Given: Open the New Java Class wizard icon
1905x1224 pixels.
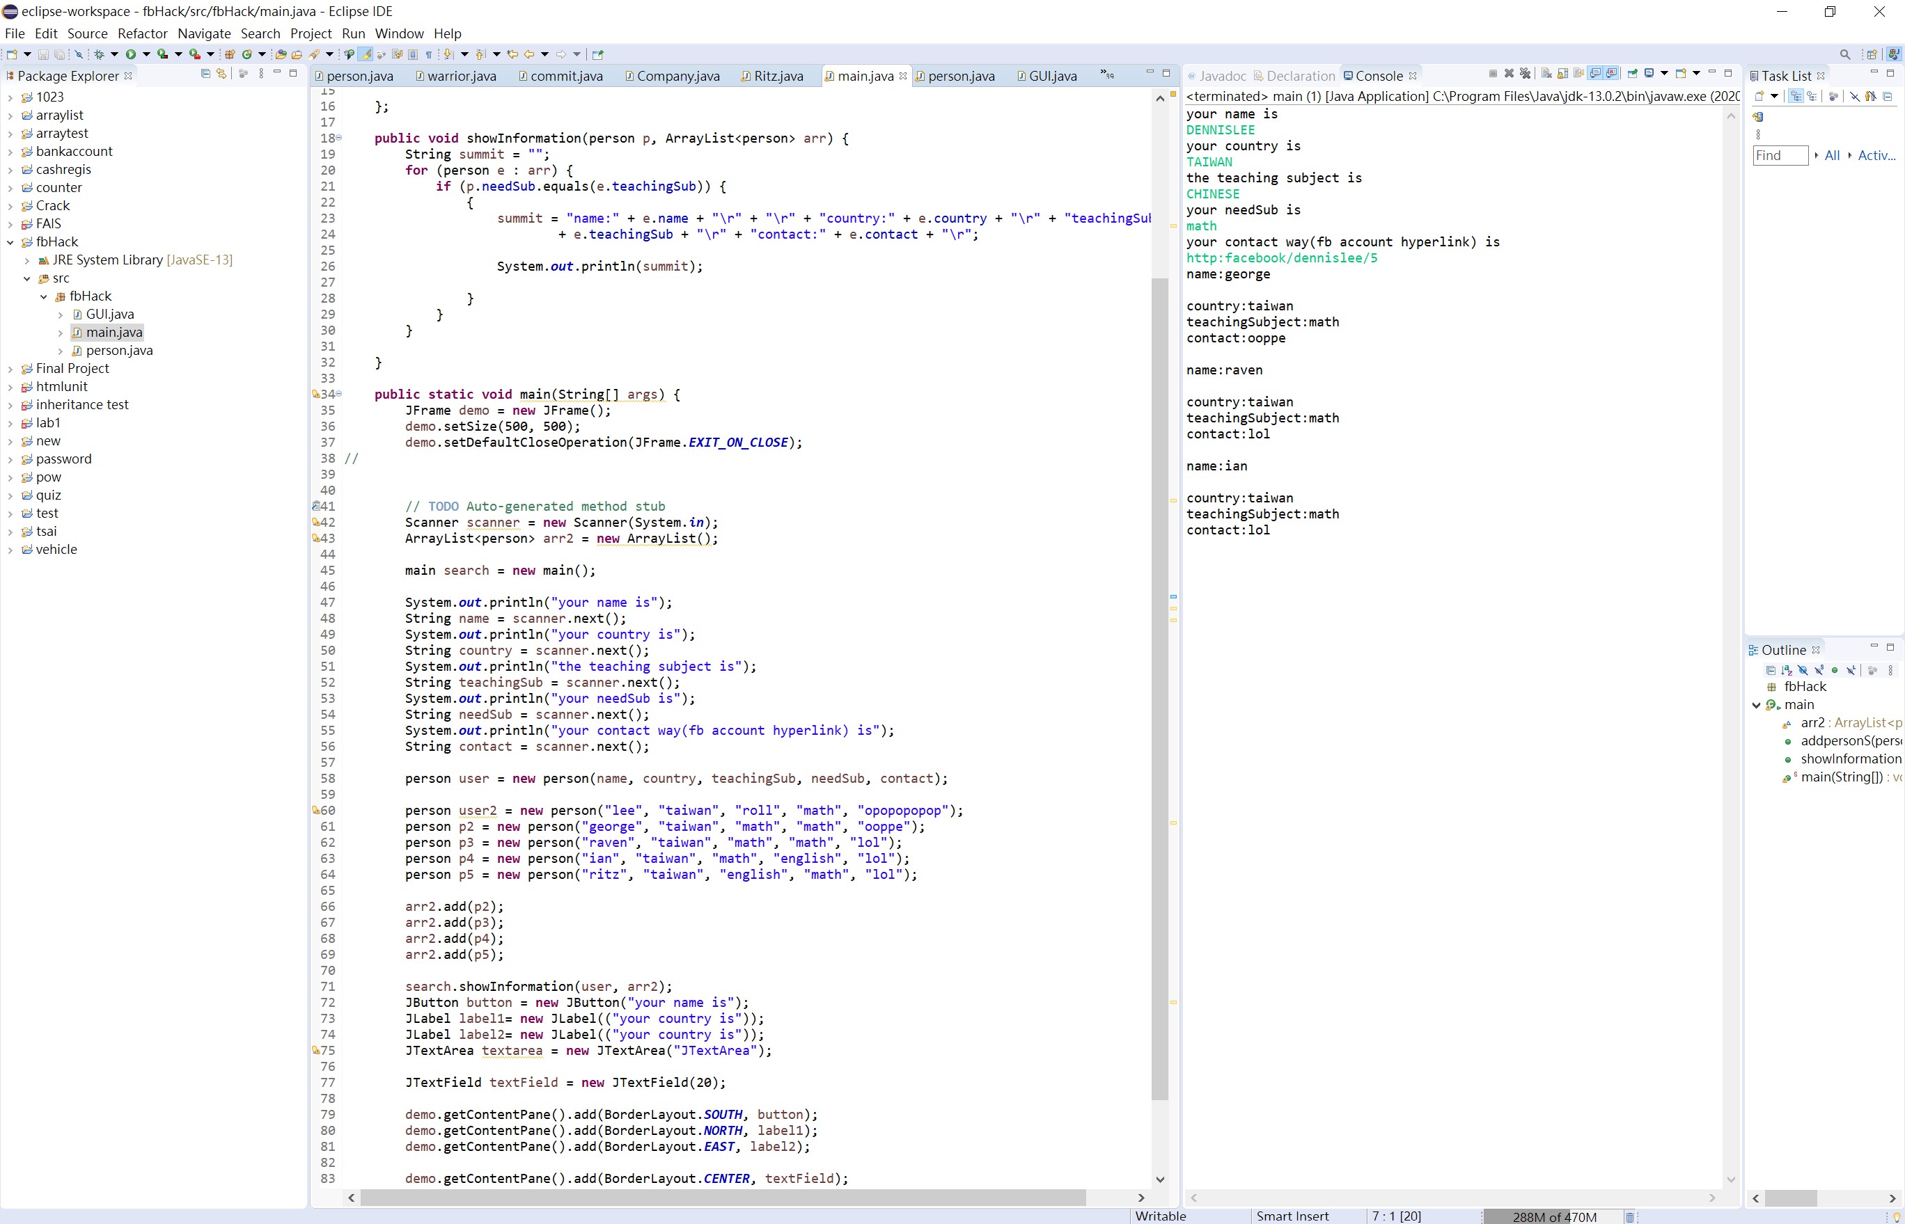Looking at the screenshot, I should pyautogui.click(x=247, y=54).
